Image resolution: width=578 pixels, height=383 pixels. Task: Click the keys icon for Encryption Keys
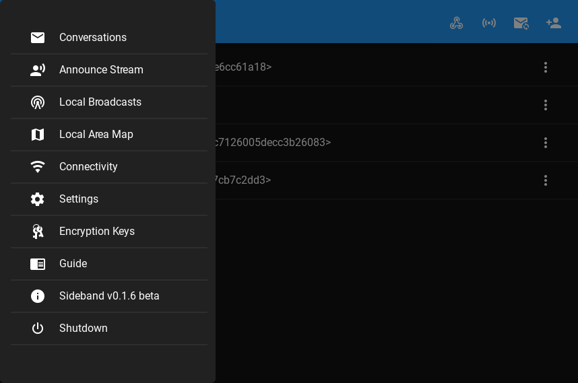[38, 232]
